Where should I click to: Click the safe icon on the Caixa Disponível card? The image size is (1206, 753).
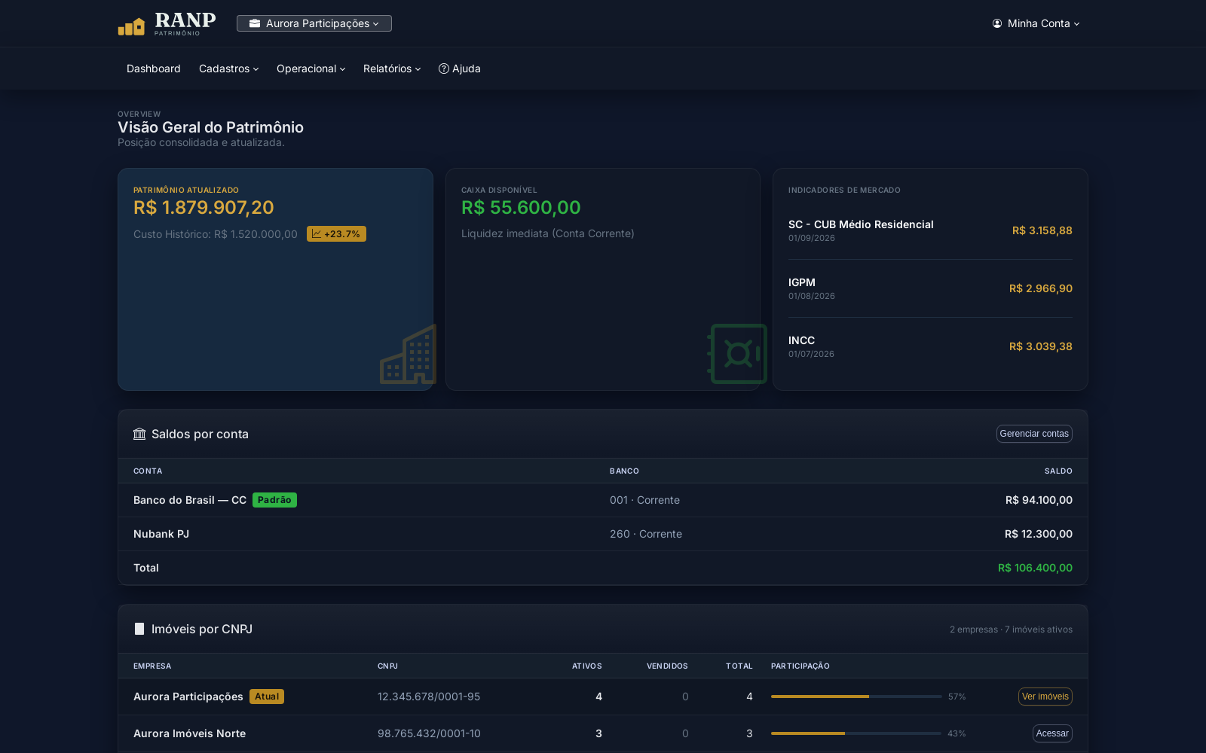(737, 354)
